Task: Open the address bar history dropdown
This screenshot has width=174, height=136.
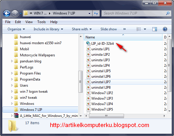Action: [89, 14]
